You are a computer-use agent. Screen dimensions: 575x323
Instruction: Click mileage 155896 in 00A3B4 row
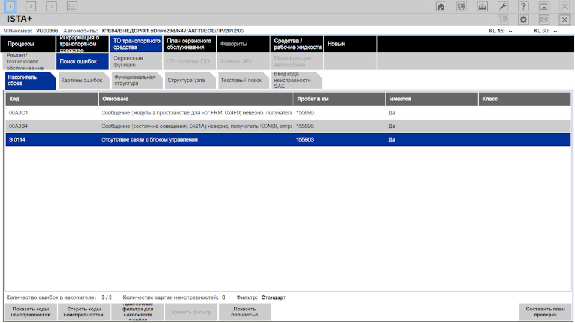click(x=305, y=126)
